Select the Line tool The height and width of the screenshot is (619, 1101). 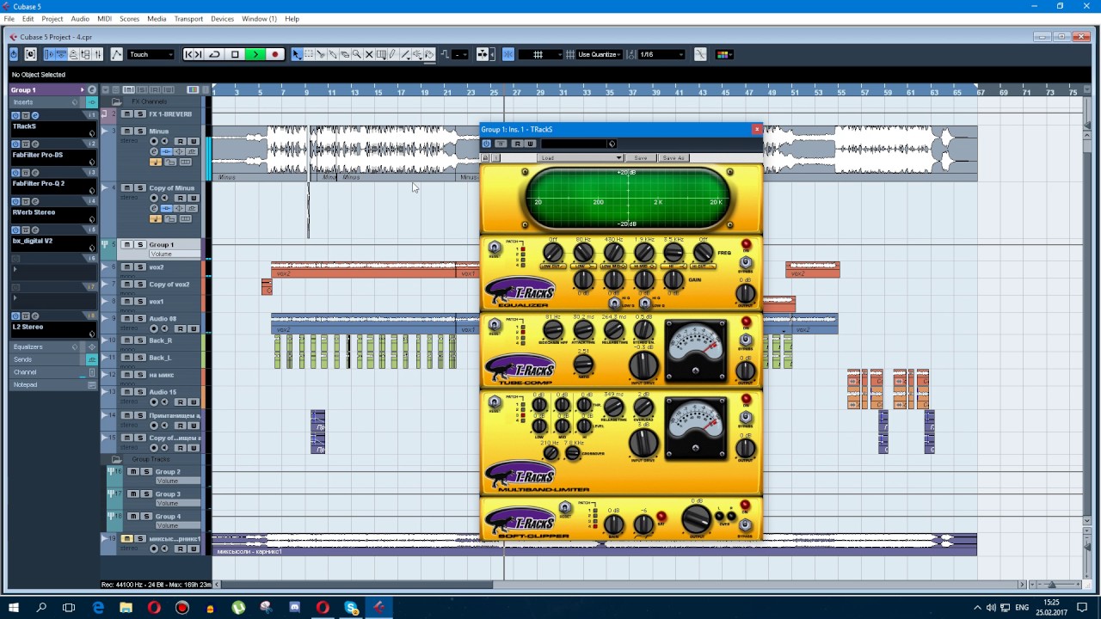[x=405, y=54]
